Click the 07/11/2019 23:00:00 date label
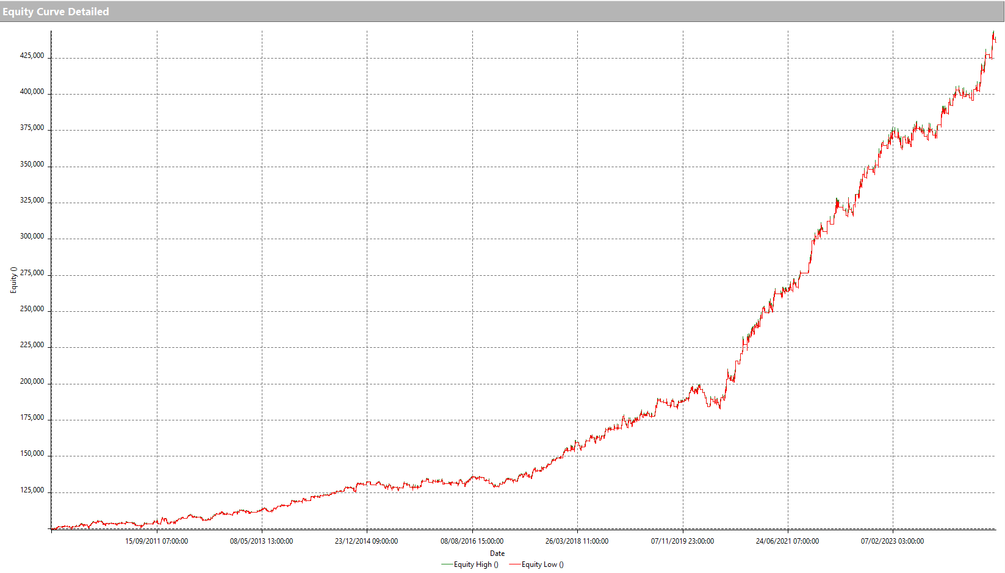This screenshot has height=573, width=1005. point(682,541)
